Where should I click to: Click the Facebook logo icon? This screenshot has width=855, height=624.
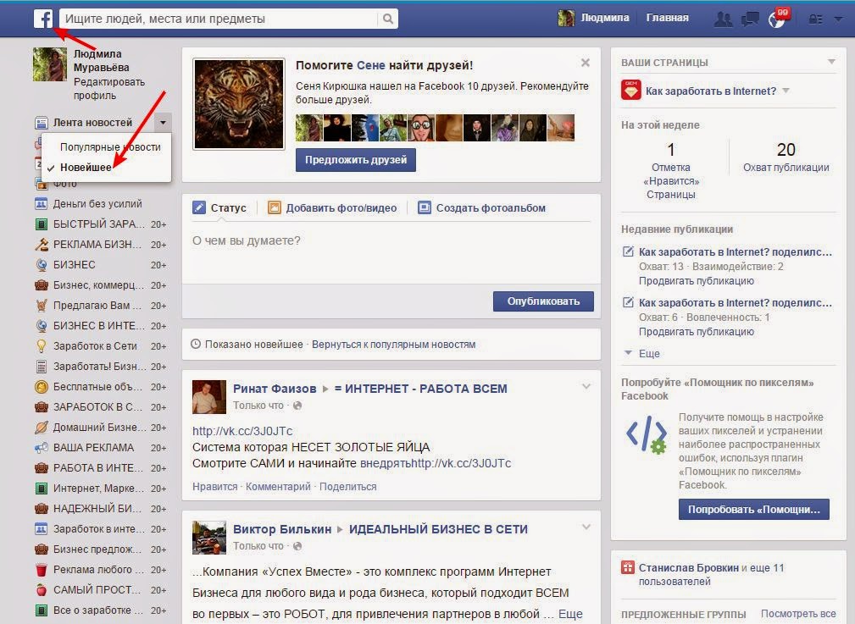pyautogui.click(x=43, y=19)
